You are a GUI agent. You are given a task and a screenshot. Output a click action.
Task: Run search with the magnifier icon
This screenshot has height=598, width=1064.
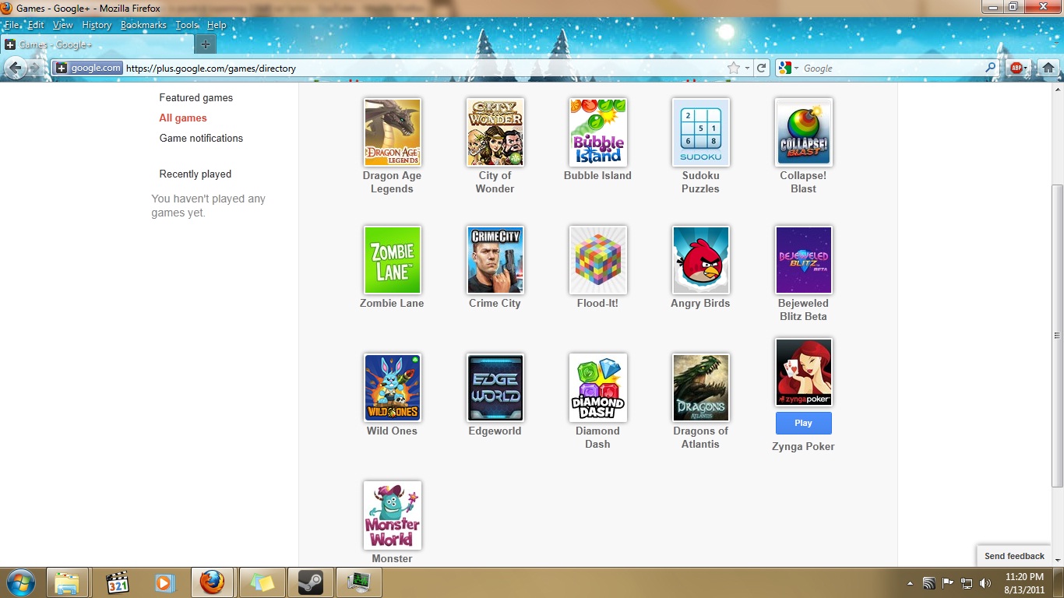tap(991, 69)
